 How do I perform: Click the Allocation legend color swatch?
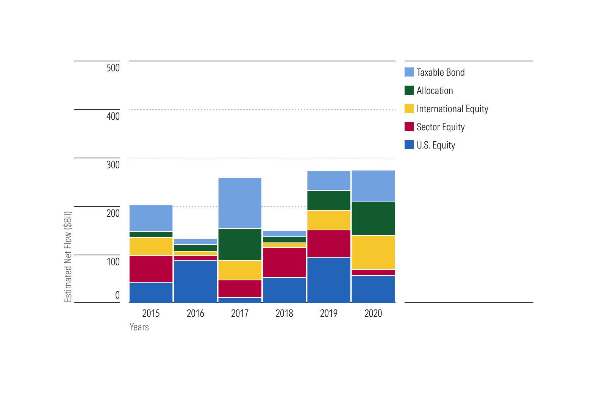[409, 90]
